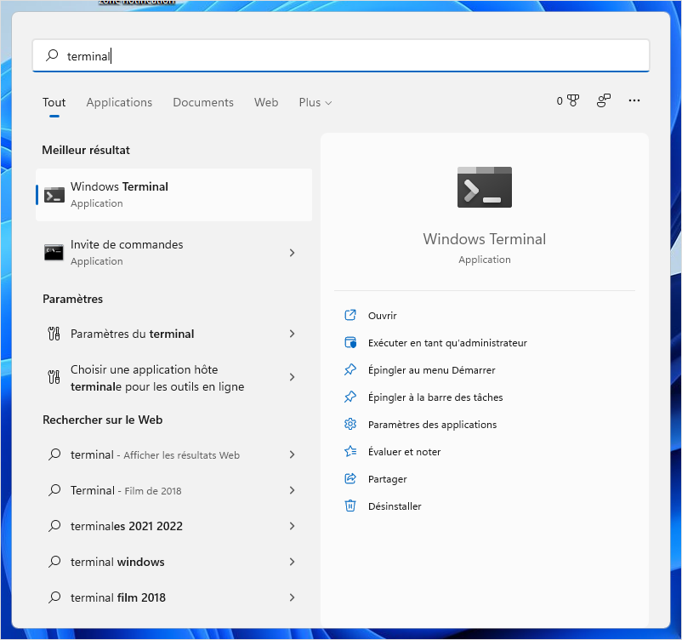Click the star icon for Évaluer et noter

[350, 451]
